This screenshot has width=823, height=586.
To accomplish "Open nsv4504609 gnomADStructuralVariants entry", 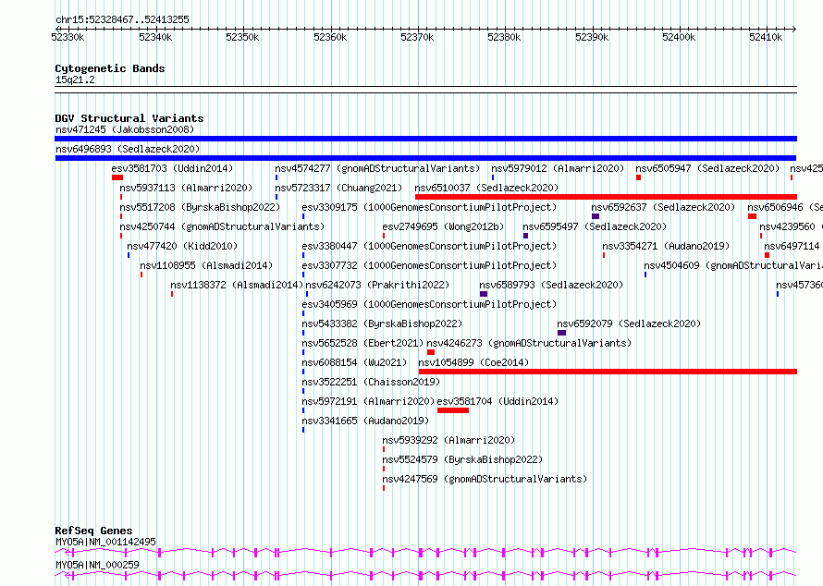I will 733,265.
